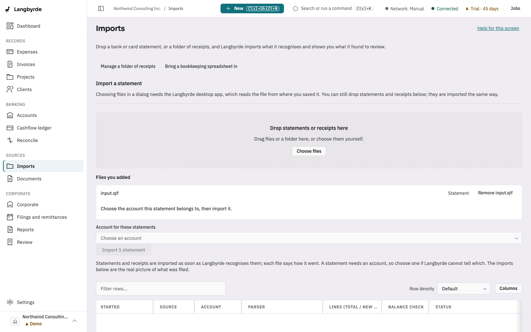Click the Trial · 45 days badge
Screen dimensions: 531x332
(482, 9)
